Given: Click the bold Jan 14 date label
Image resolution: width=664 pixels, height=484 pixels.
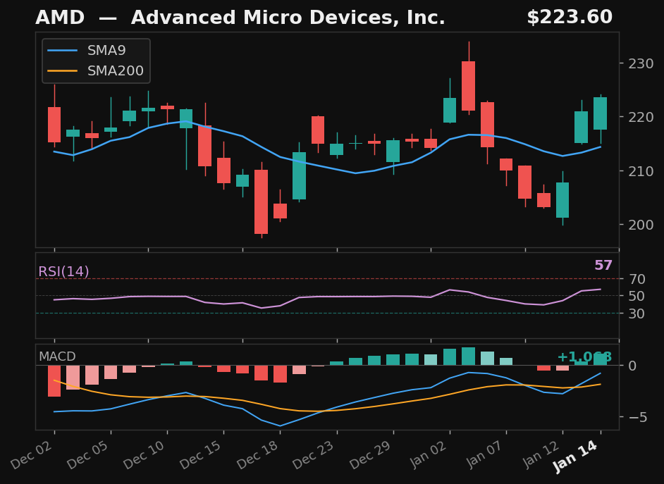Looking at the screenshot, I should 577,457.
